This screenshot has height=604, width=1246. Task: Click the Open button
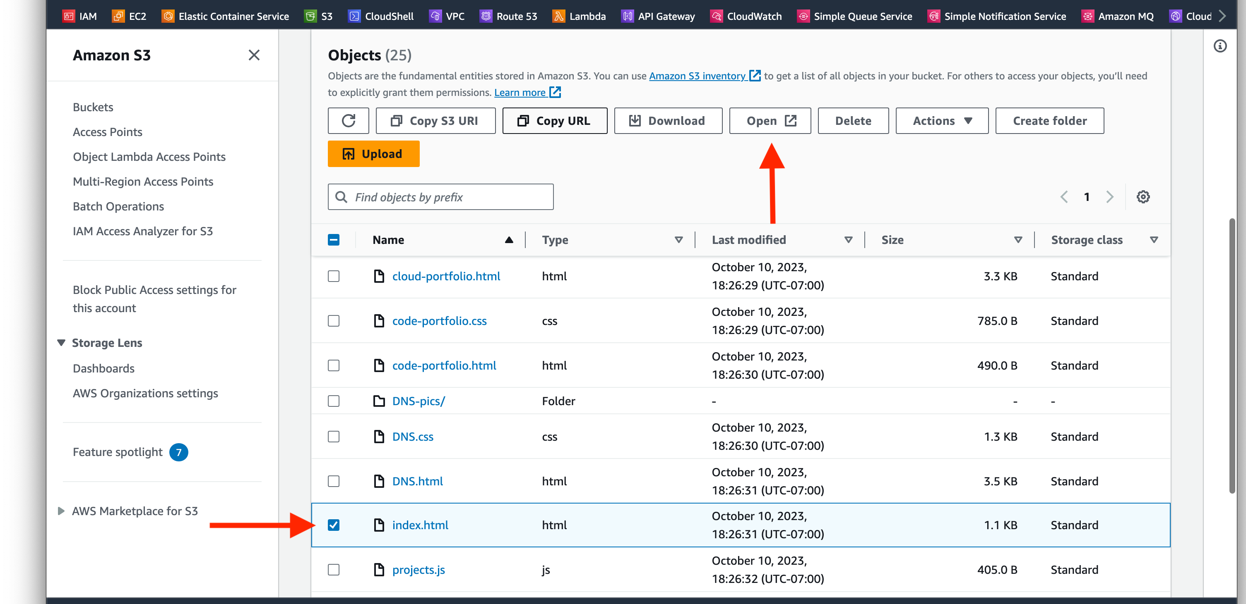[770, 120]
